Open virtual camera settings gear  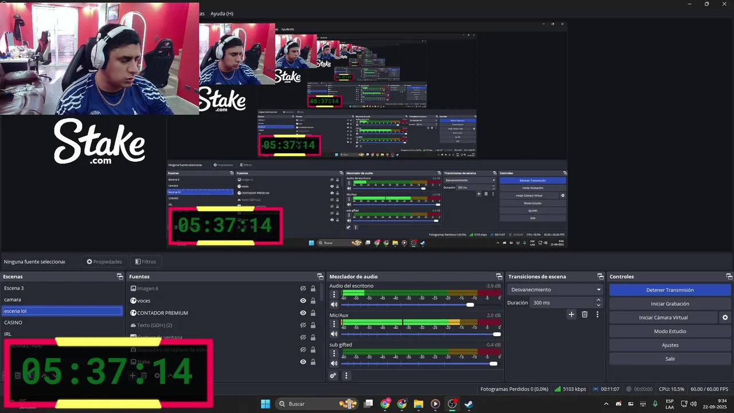pyautogui.click(x=725, y=317)
